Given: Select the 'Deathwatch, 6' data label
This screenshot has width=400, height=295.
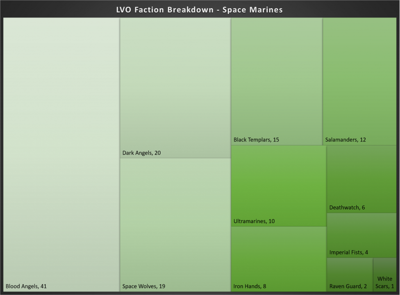Looking at the screenshot, I should click(x=347, y=208).
